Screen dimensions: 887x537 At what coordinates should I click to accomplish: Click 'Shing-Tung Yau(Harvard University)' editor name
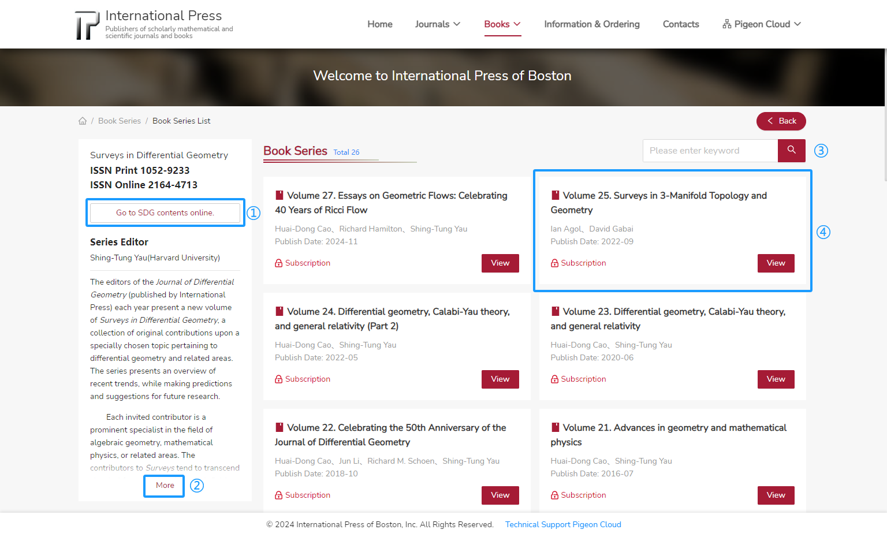pyautogui.click(x=155, y=258)
